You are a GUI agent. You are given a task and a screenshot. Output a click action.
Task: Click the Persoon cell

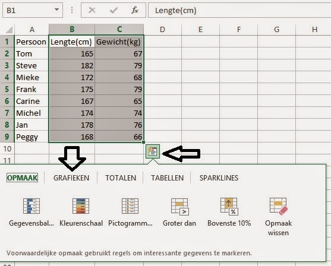[31, 42]
